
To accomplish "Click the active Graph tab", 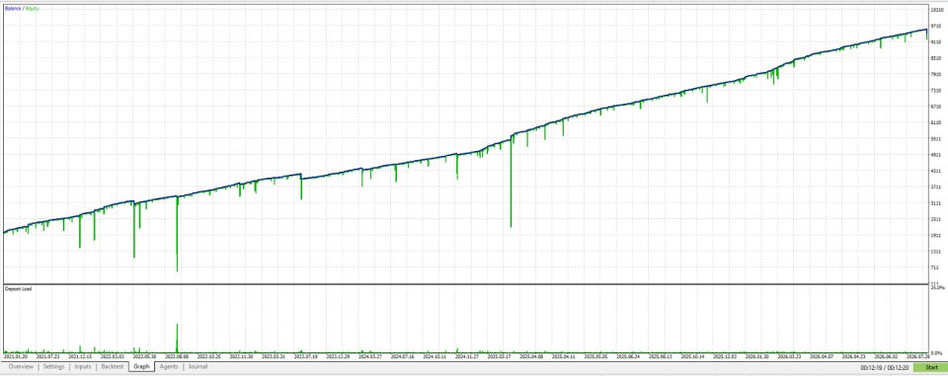I will (141, 366).
